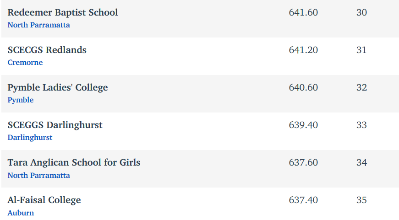The width and height of the screenshot is (399, 220).
Task: Follow the Darlinghurst suburb link
Action: point(30,137)
